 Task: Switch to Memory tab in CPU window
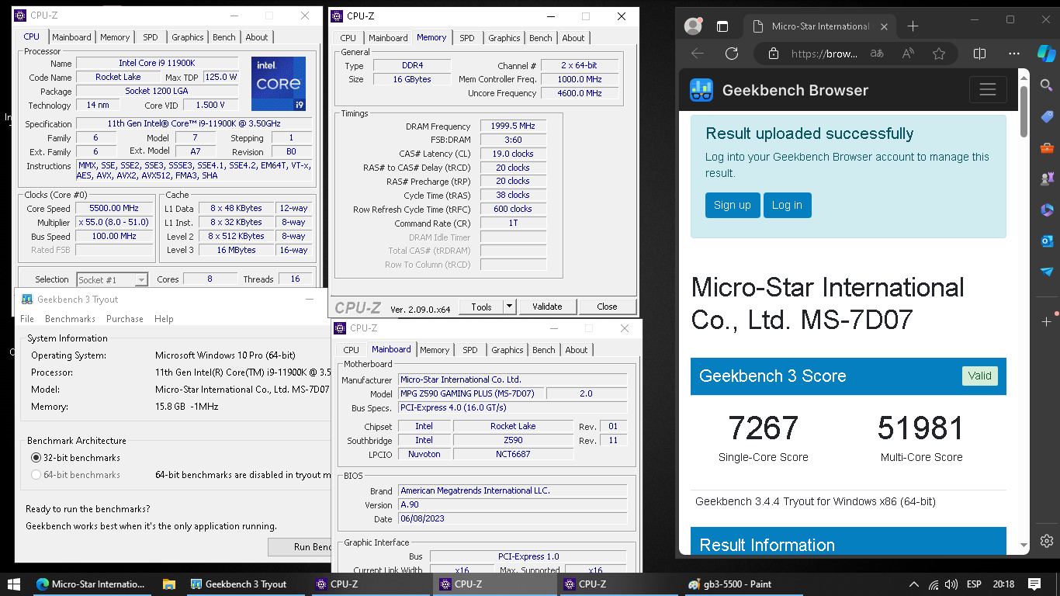point(115,37)
